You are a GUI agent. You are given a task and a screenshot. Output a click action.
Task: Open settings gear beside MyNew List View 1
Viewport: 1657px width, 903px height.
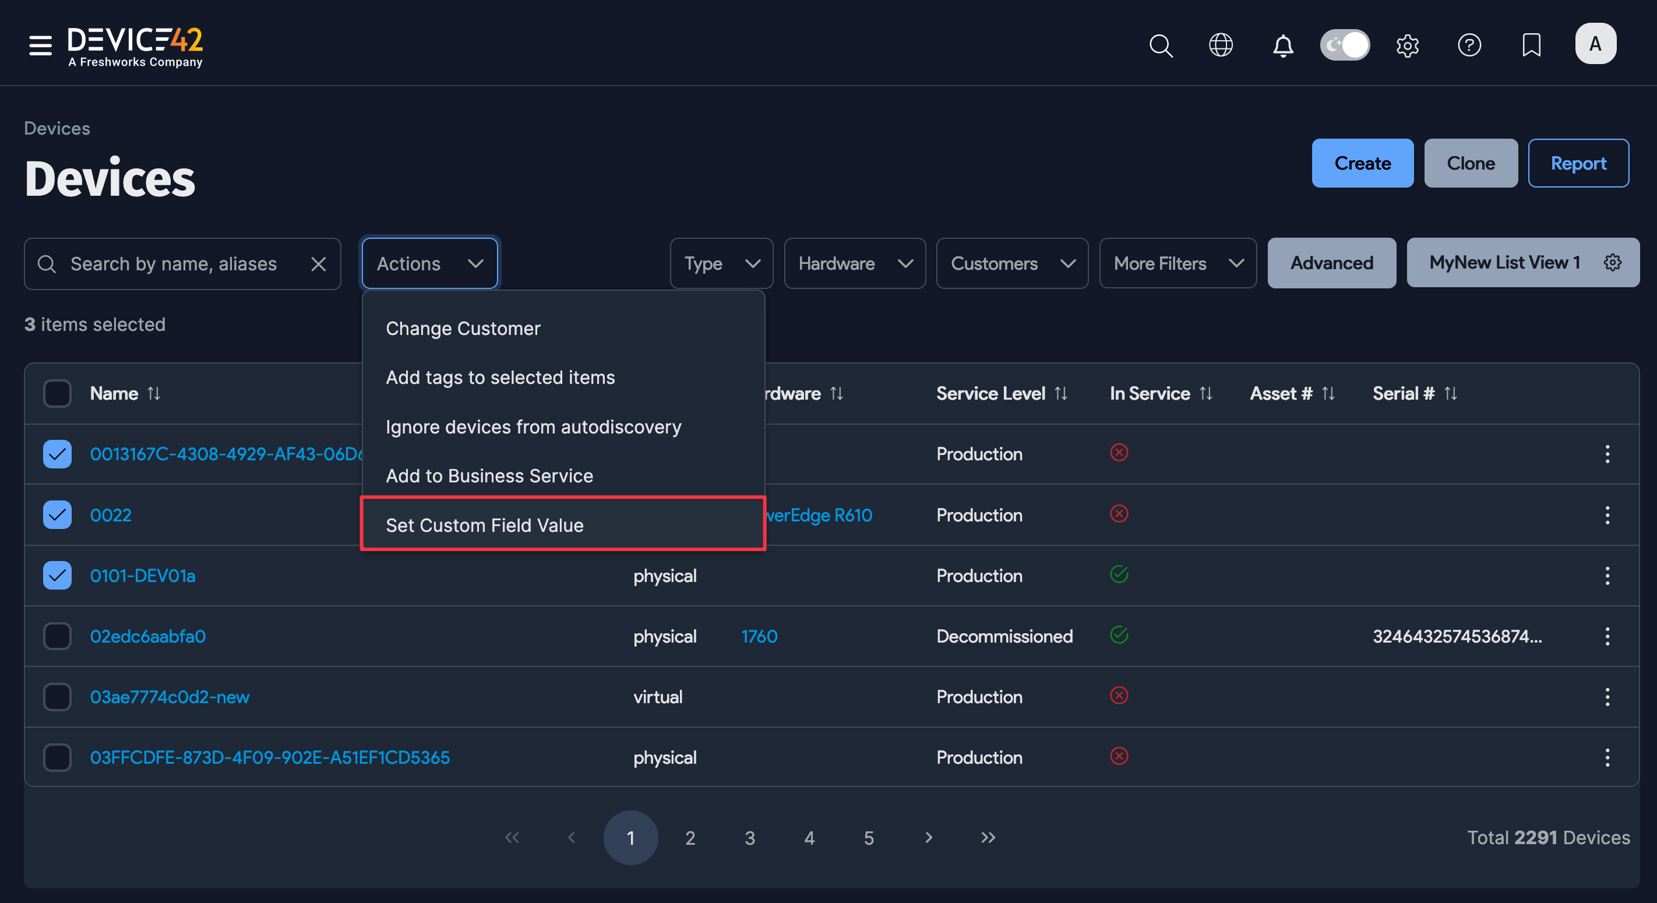(1613, 262)
